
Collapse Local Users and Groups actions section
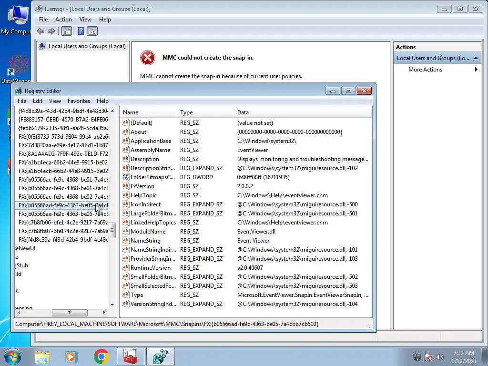pyautogui.click(x=476, y=58)
